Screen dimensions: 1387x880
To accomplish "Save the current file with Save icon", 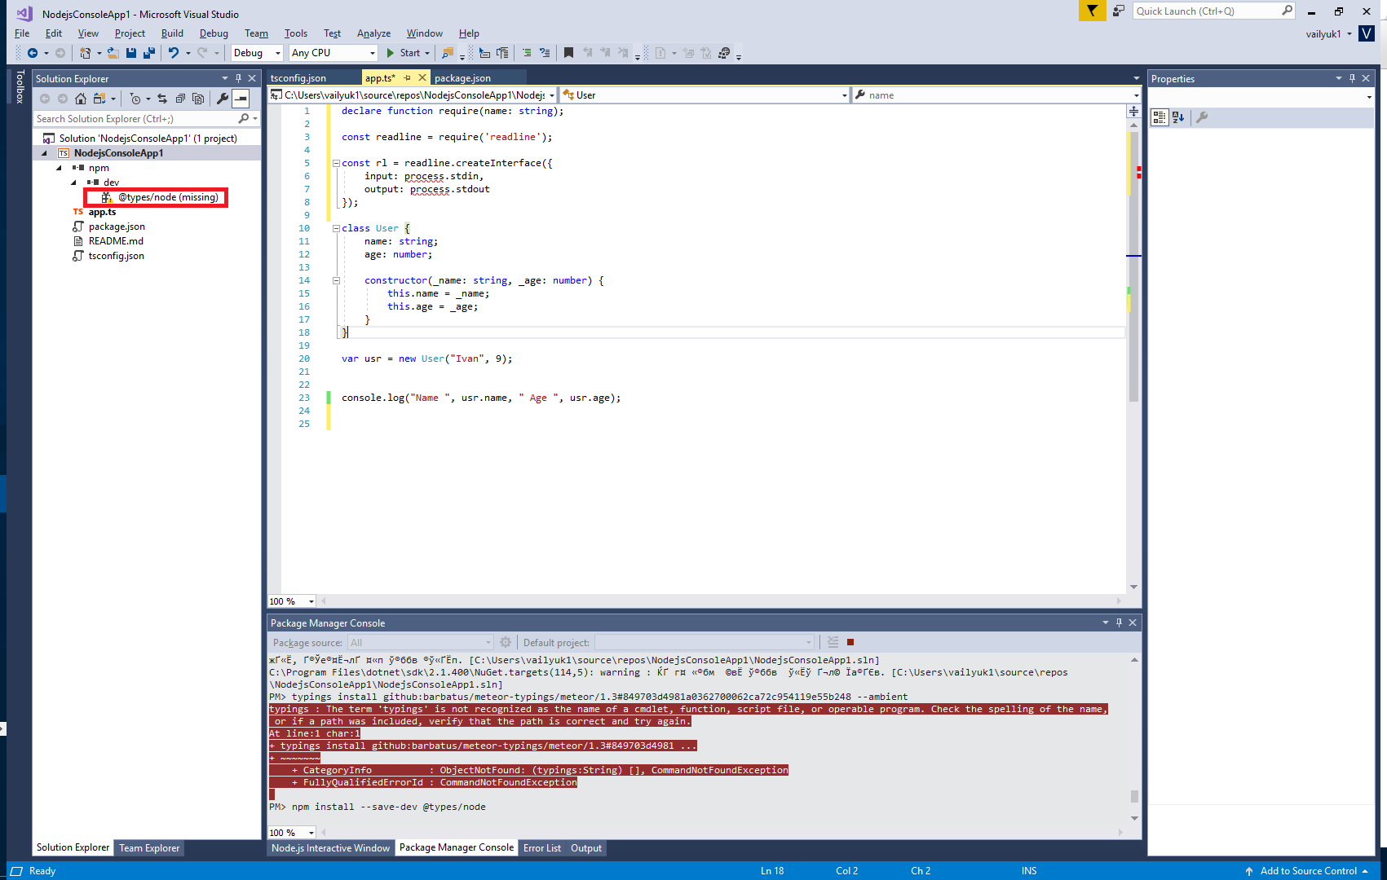I will point(131,53).
